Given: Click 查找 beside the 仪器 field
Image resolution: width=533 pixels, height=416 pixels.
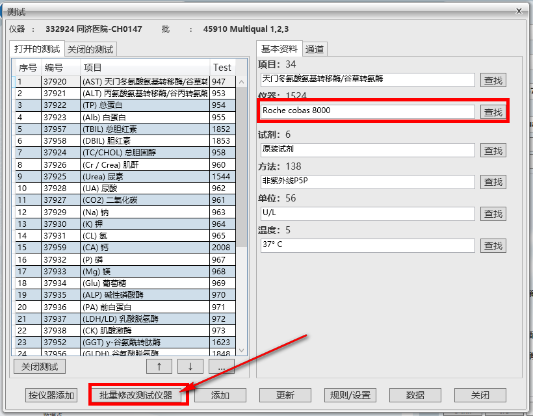Looking at the screenshot, I should click(x=493, y=112).
